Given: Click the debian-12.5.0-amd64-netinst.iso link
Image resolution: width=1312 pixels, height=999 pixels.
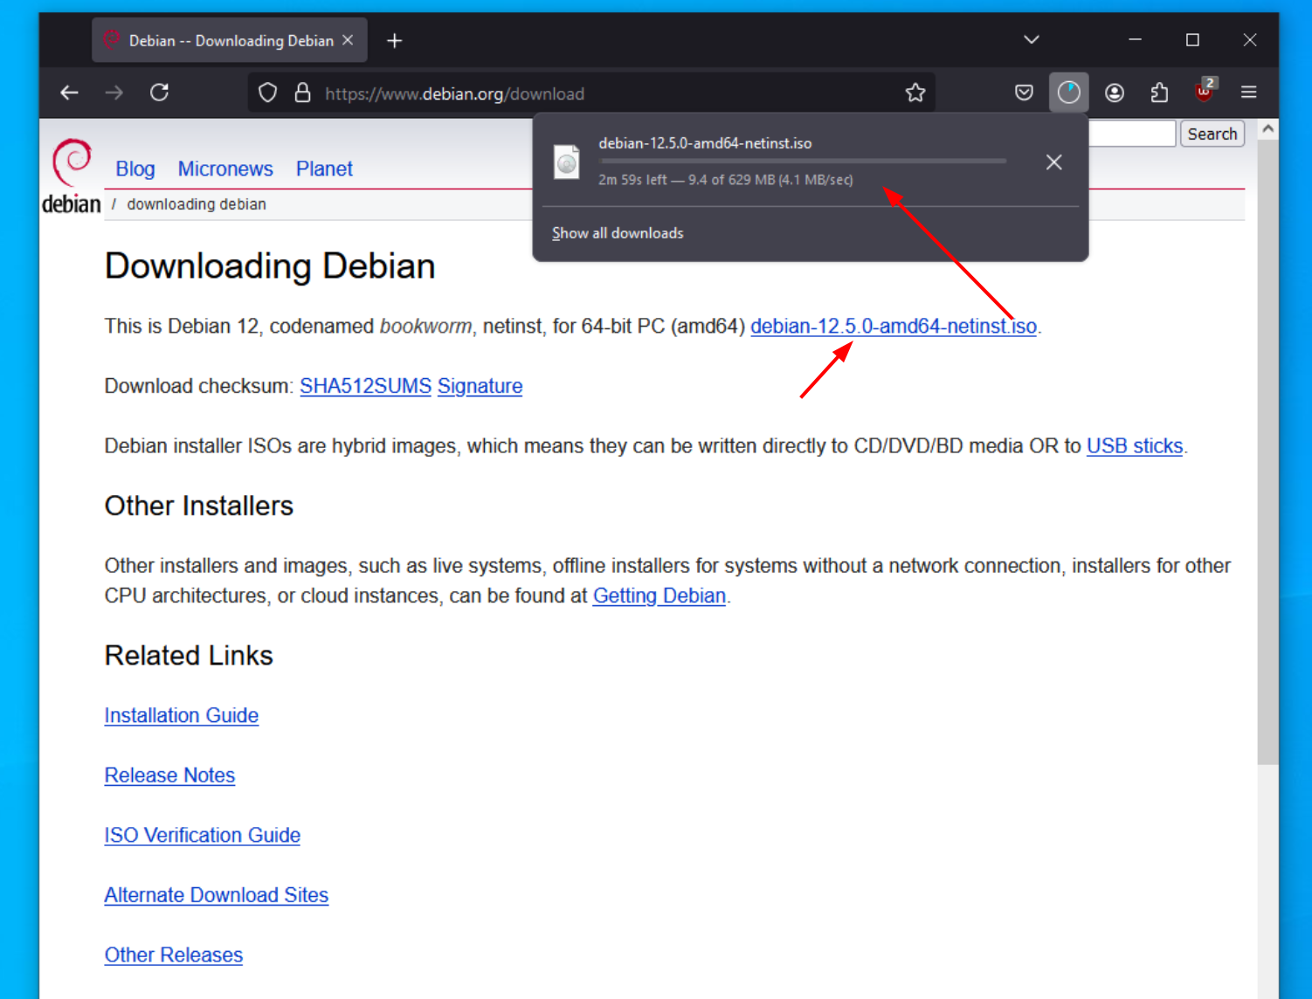Looking at the screenshot, I should [894, 327].
